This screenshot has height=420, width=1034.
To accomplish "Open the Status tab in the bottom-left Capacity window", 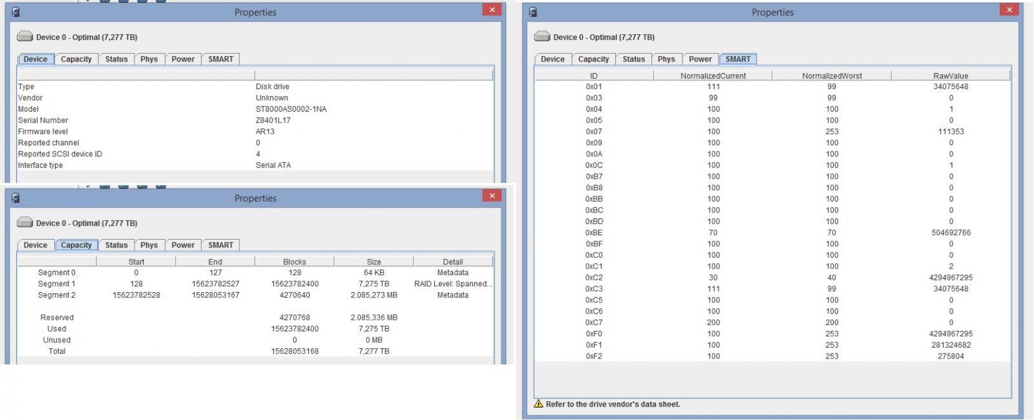I will coord(116,245).
